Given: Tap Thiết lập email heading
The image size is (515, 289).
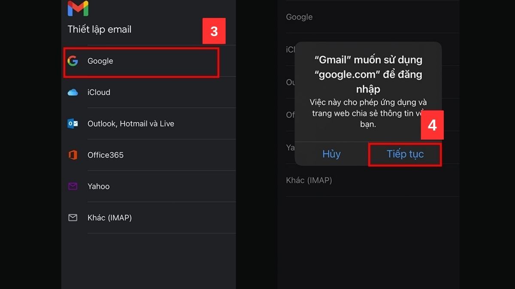Looking at the screenshot, I should pos(100,30).
